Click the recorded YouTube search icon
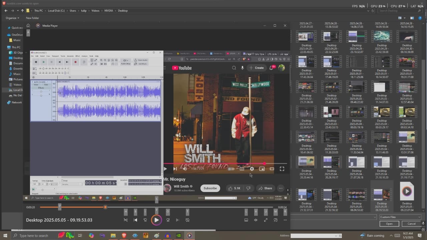427x240 pixels. click(x=234, y=68)
